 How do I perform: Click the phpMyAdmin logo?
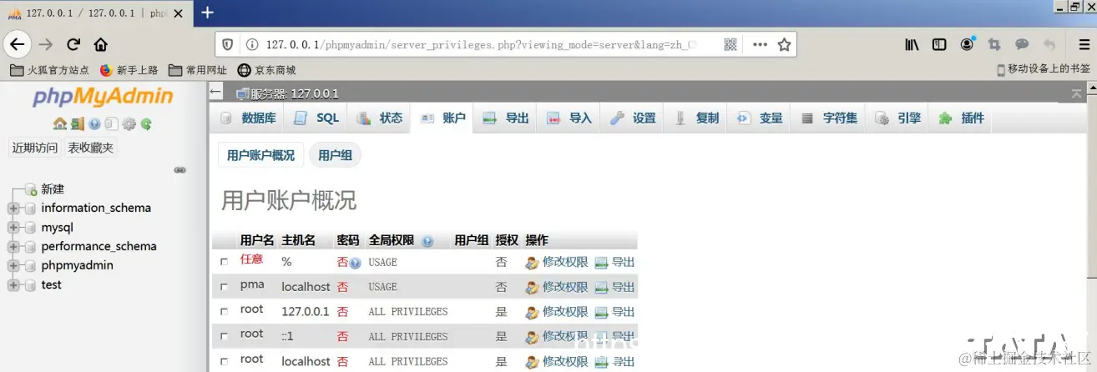coord(103,97)
